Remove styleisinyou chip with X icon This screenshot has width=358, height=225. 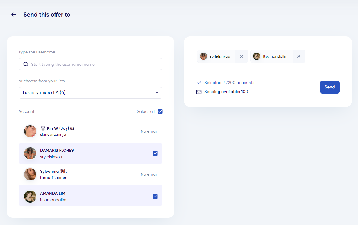click(241, 56)
